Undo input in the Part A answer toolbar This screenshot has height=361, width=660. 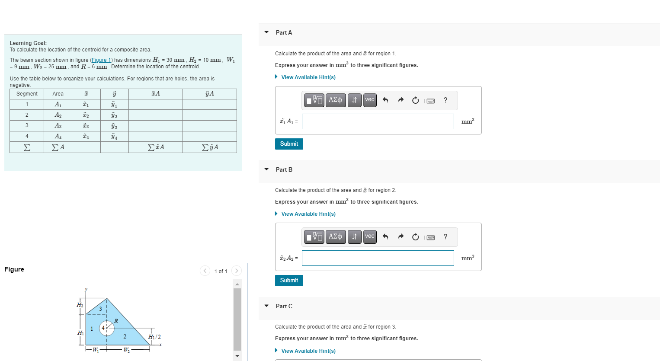[385, 100]
